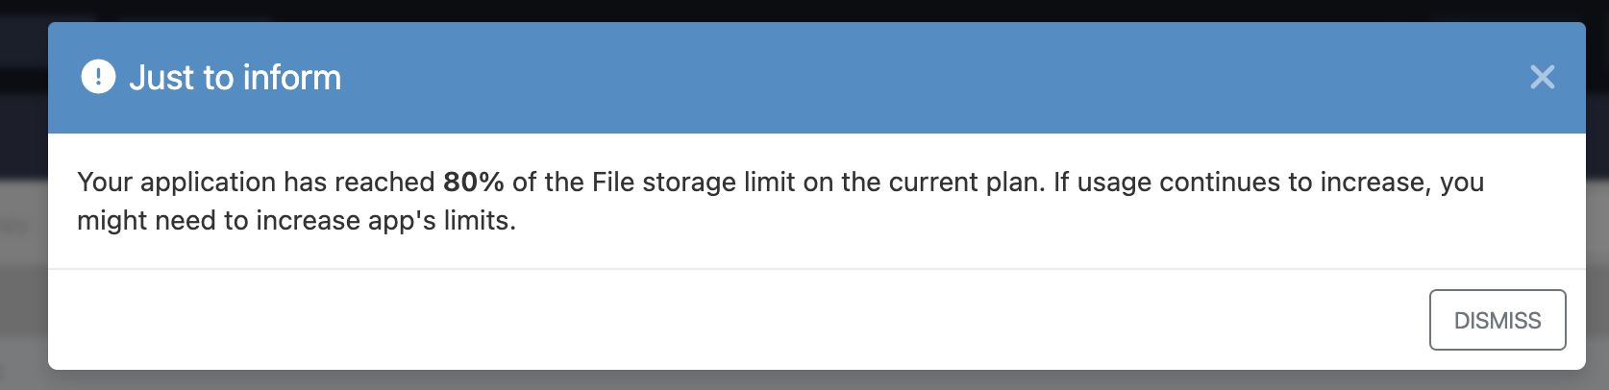Viewport: 1609px width, 390px height.
Task: Click the empty white footer beside DISMISS
Action: coord(730,320)
